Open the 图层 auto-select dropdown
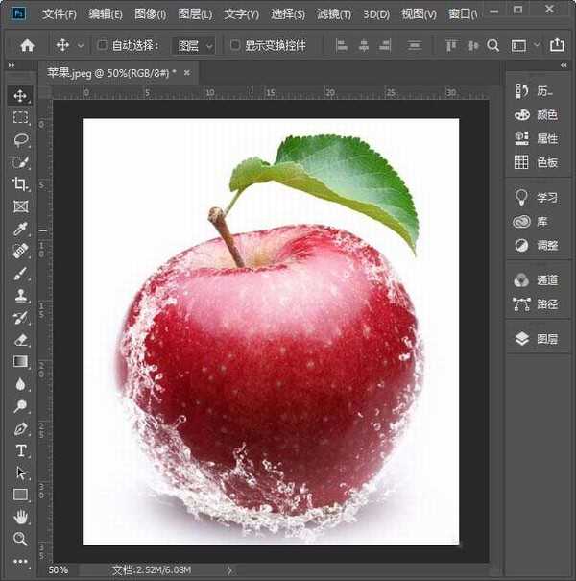 click(193, 45)
